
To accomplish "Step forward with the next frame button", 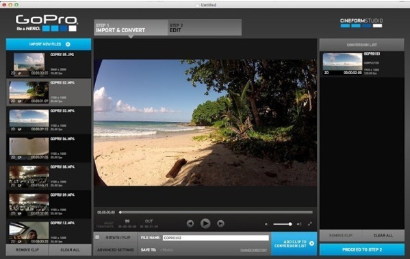I will point(220,223).
